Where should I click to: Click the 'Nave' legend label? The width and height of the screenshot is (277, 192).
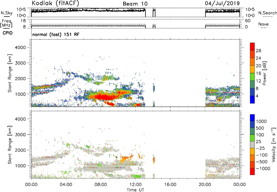tap(263, 24)
